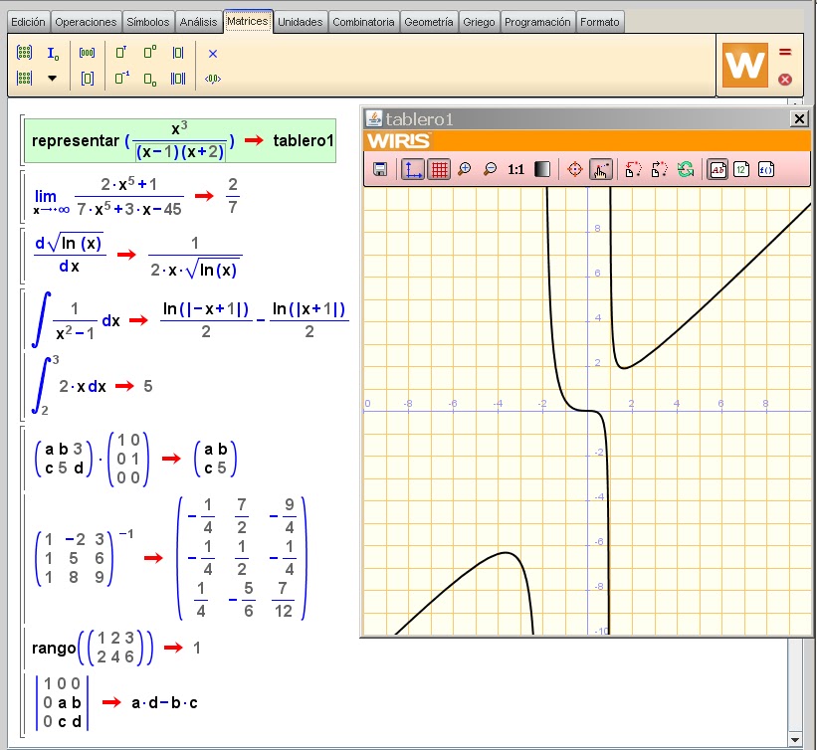Screen dimensions: 817x750
Task: Click the red circle-x stop button
Action: tap(785, 80)
